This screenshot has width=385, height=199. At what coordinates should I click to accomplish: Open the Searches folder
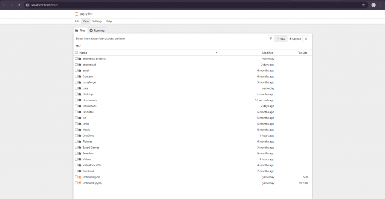[x=88, y=153]
